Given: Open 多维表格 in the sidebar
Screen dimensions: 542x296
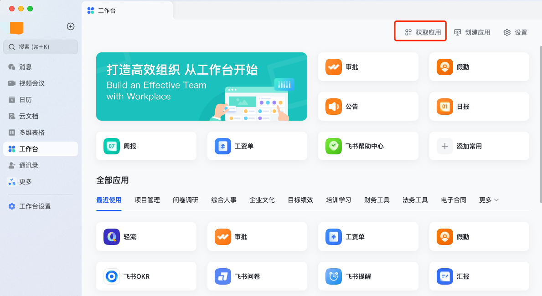Looking at the screenshot, I should [x=41, y=132].
